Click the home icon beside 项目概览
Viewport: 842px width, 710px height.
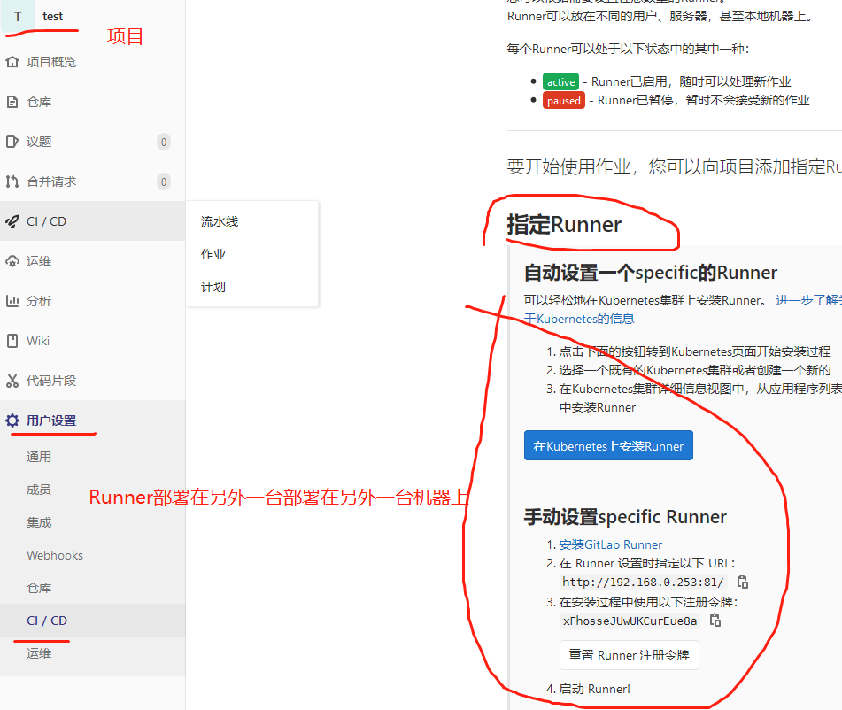tap(12, 62)
